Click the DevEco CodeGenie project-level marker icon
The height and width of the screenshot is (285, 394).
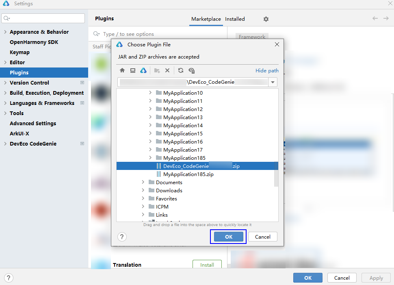tap(82, 144)
